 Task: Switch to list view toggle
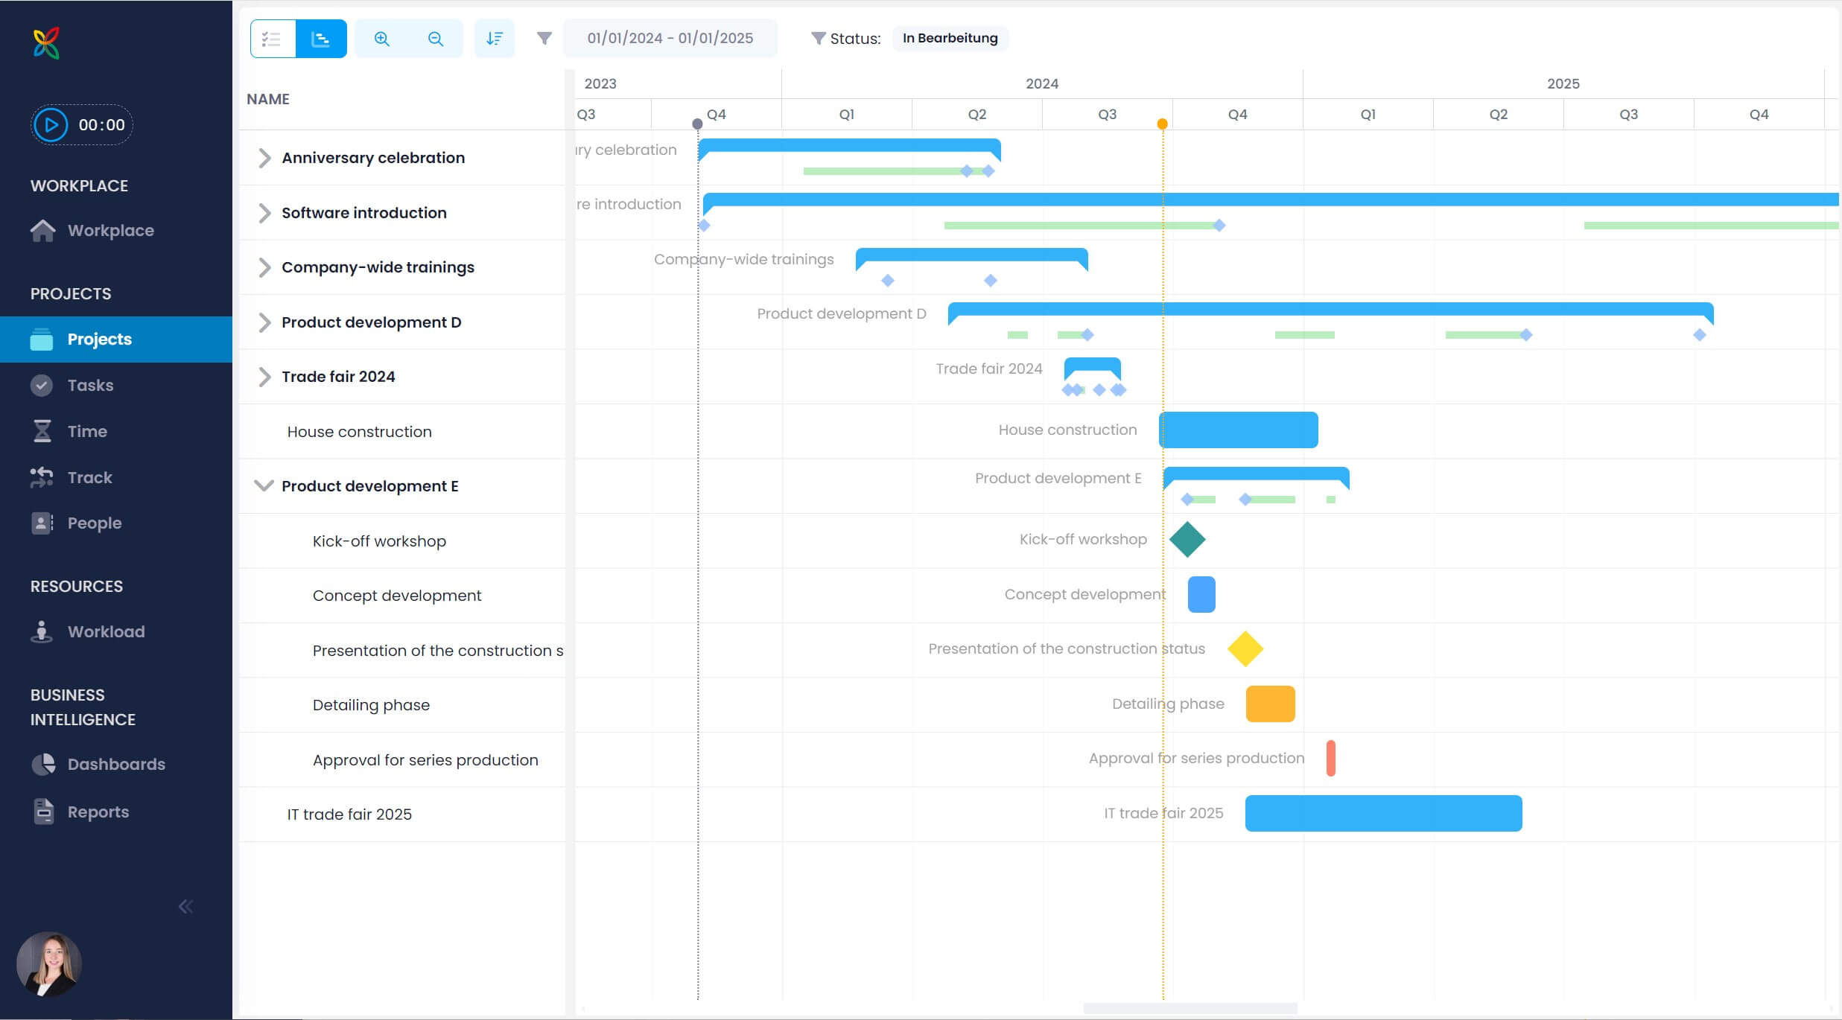pos(273,39)
